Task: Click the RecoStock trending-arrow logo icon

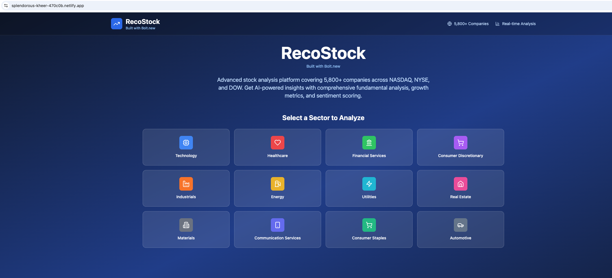Action: [117, 24]
